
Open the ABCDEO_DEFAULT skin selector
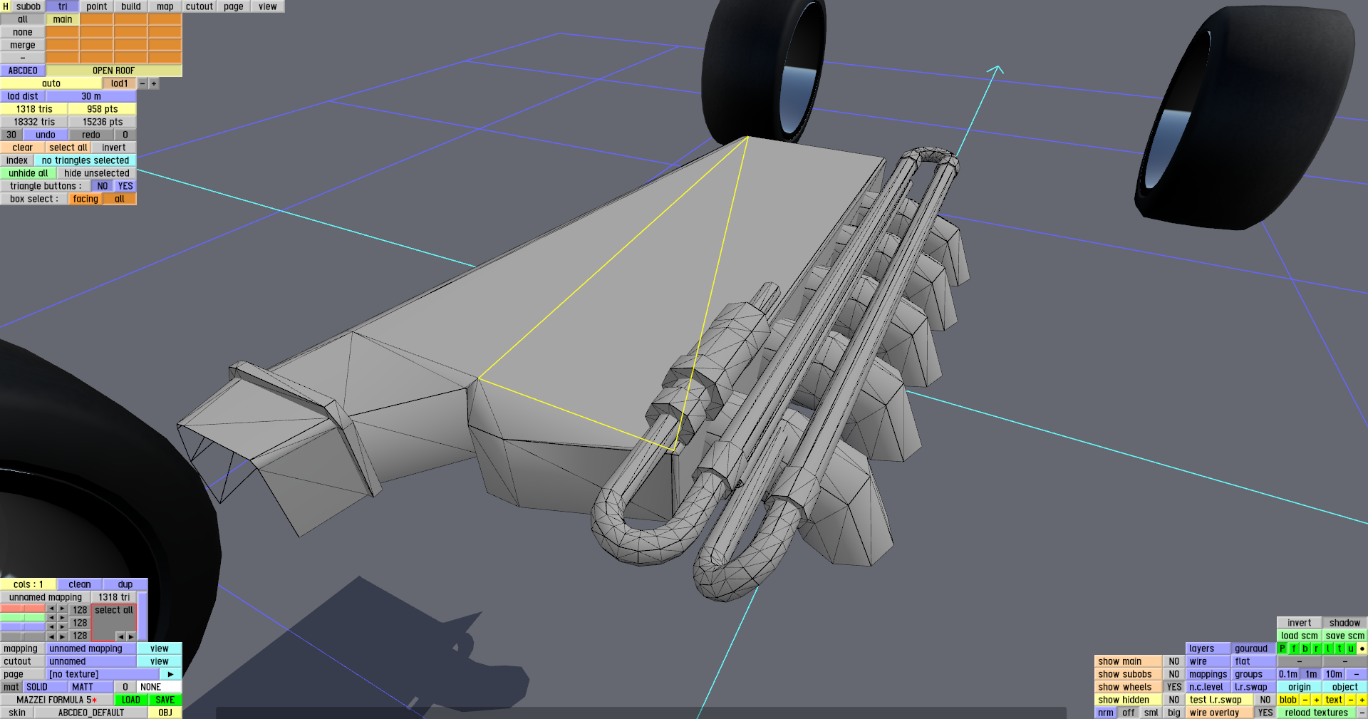click(91, 713)
